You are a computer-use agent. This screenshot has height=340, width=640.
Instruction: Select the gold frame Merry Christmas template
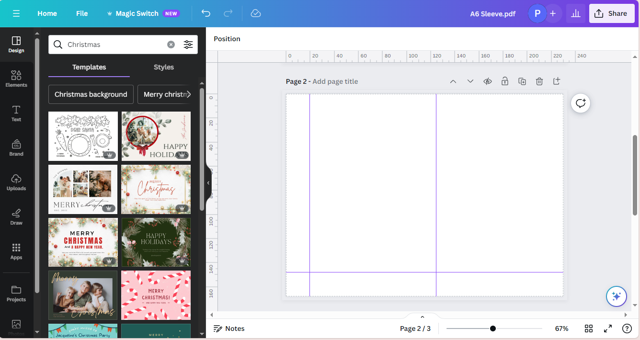(156, 189)
